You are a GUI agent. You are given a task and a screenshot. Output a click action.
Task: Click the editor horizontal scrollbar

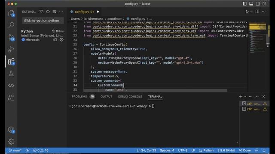[155, 90]
